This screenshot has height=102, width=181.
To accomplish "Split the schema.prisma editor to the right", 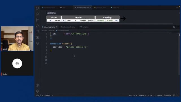I will point(174,27).
